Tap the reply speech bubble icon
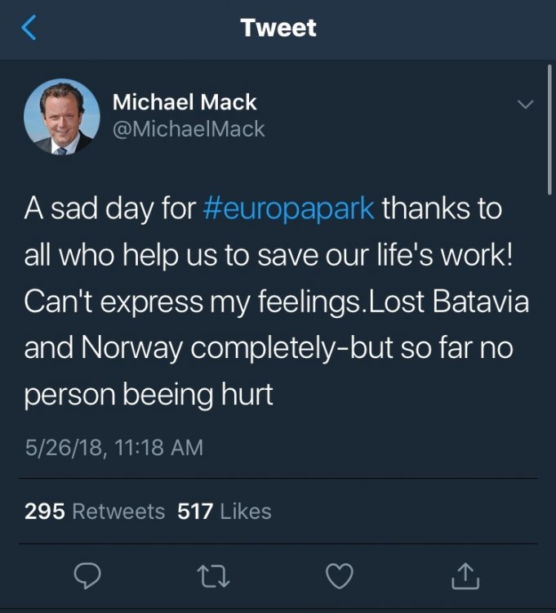556x613 pixels. point(87,577)
